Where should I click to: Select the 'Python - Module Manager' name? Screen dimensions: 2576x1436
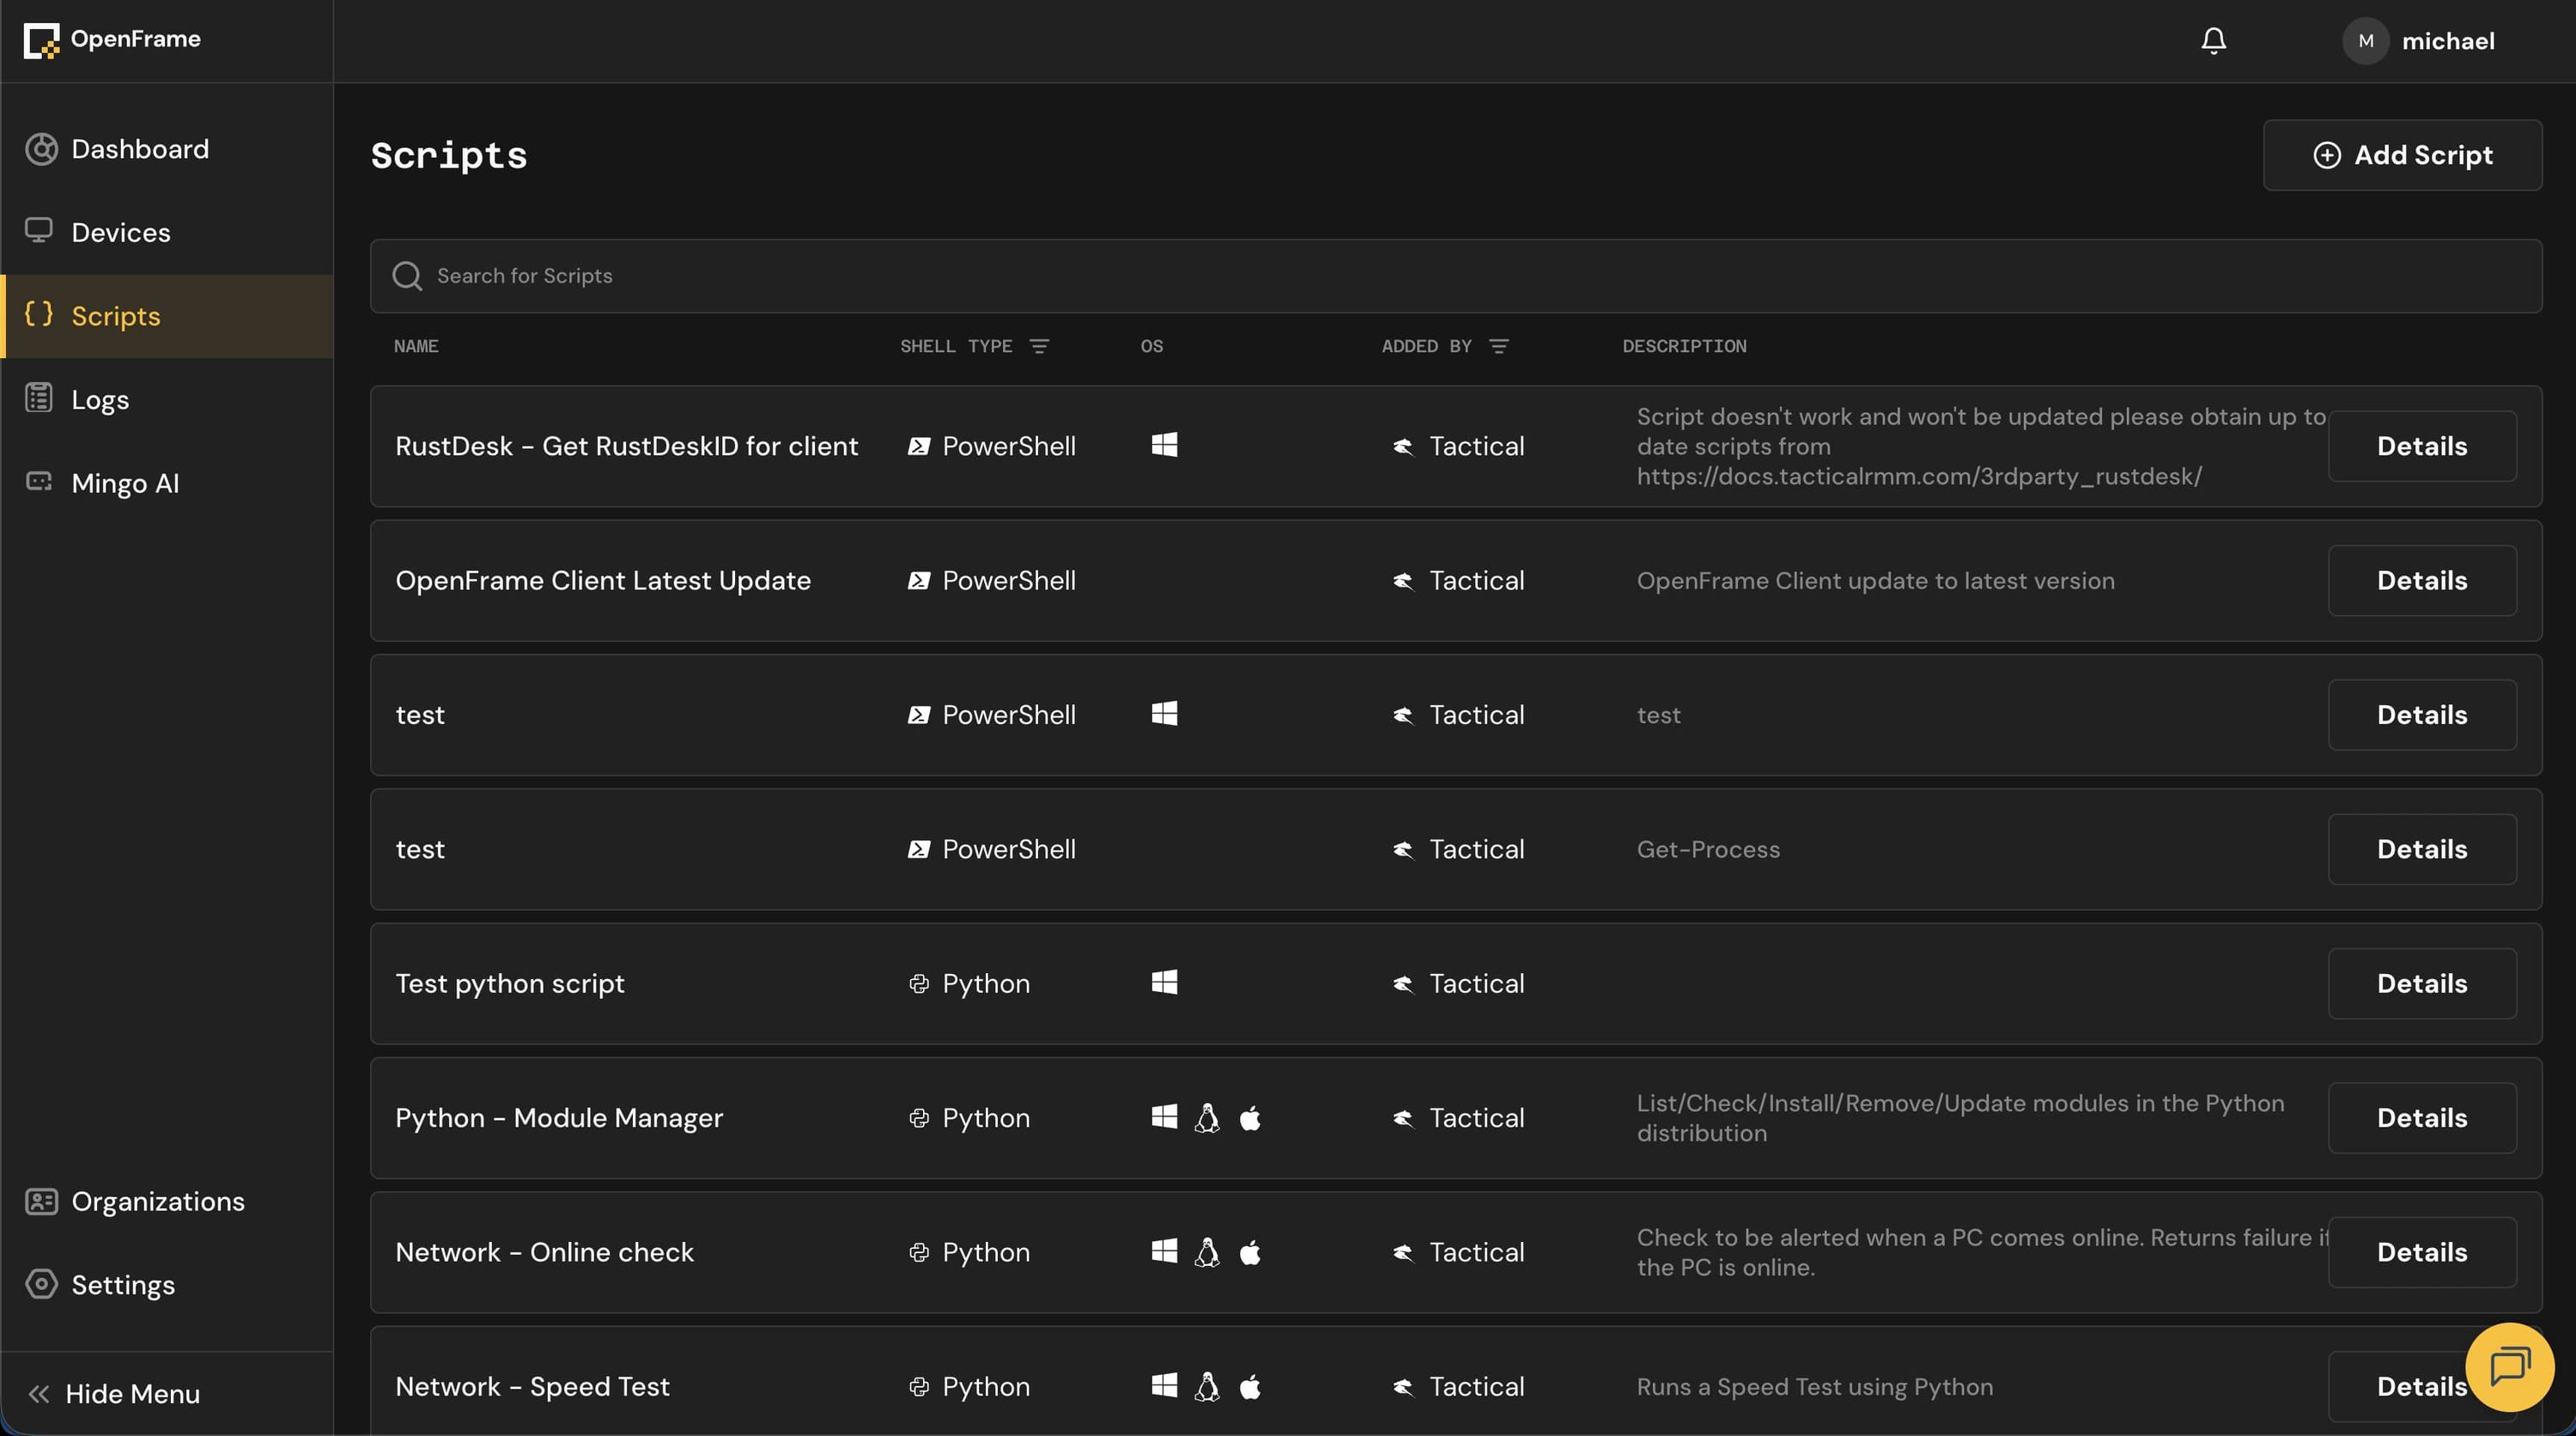[559, 1117]
